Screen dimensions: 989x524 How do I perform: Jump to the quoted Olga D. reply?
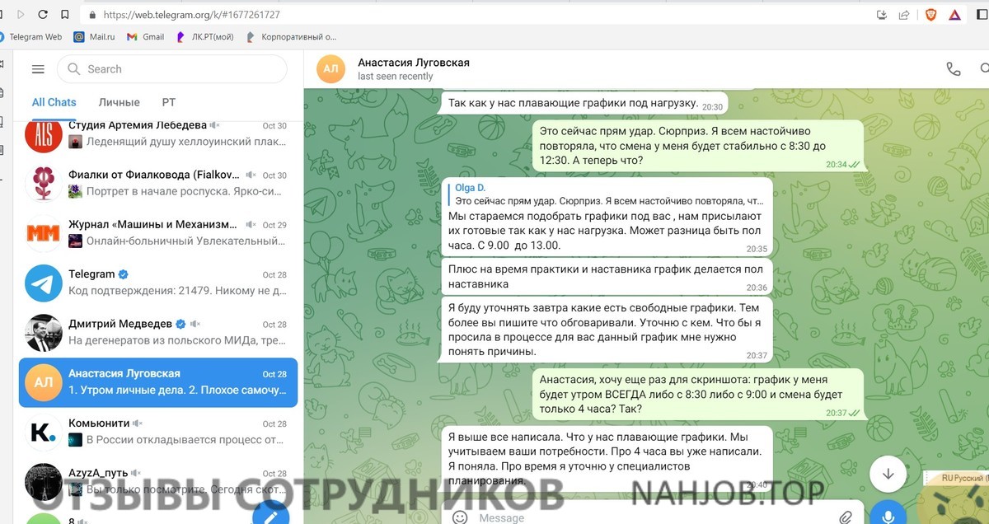[607, 194]
